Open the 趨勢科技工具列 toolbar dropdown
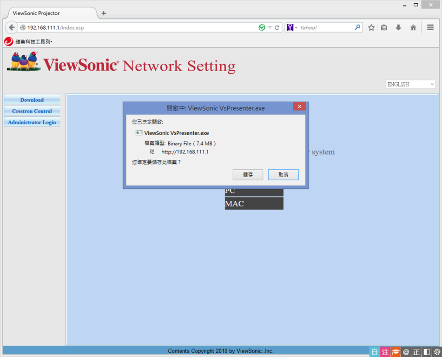The height and width of the screenshot is (357, 442). point(34,42)
